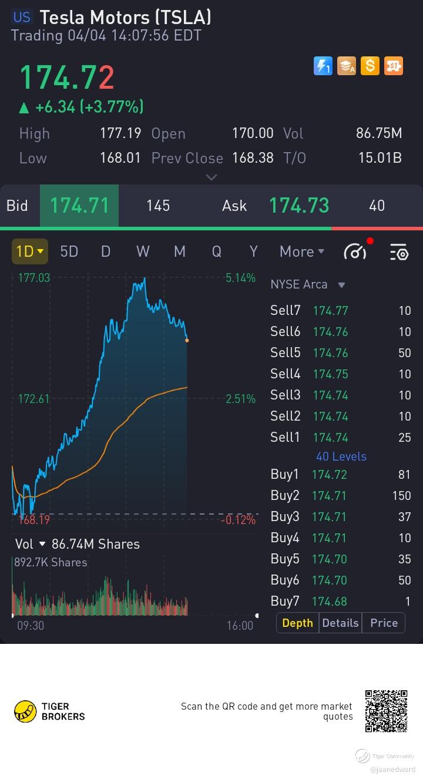423x779 pixels.
Task: Select the Sell5 order book row
Action: (x=341, y=352)
